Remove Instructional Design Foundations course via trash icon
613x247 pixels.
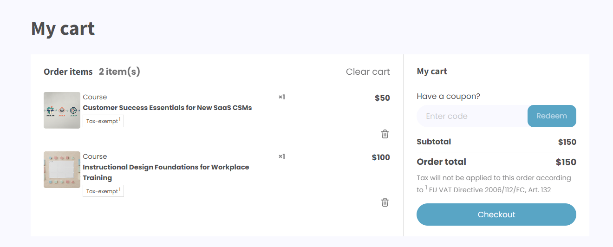[x=385, y=202]
